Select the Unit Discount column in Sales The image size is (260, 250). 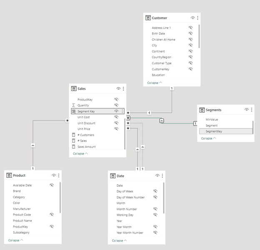click(86, 123)
